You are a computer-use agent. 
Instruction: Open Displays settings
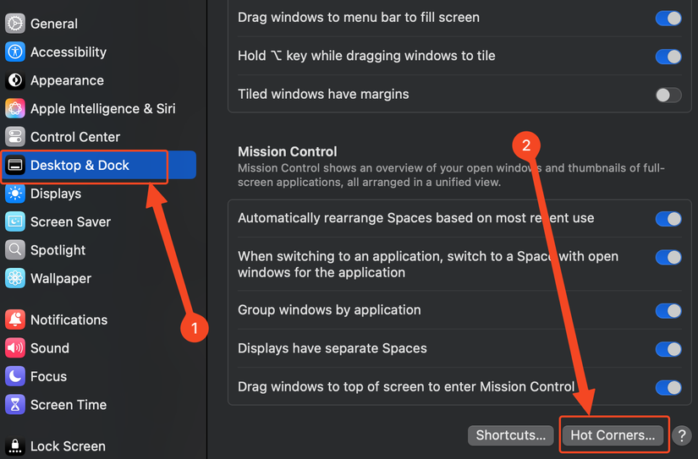99,194
